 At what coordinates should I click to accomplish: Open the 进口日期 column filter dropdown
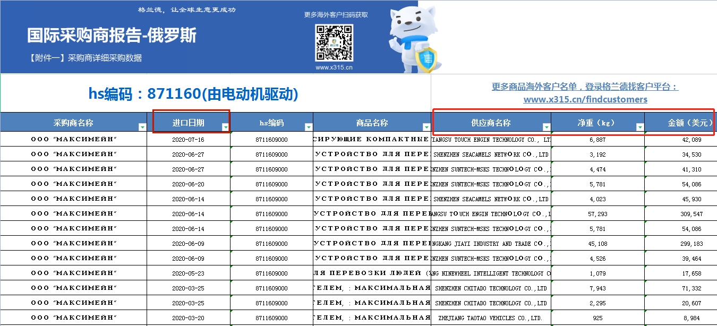[x=226, y=127]
